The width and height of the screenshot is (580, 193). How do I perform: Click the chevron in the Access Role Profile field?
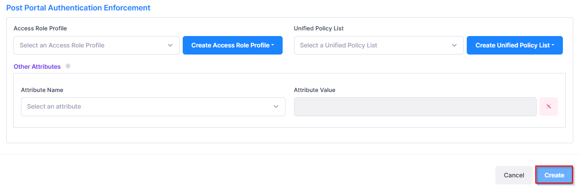(x=170, y=46)
